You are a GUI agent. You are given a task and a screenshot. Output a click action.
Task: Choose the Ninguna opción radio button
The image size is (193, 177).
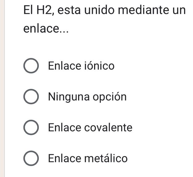pos(31,97)
